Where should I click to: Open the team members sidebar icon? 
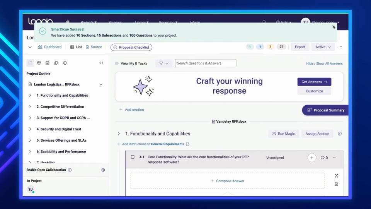(39, 63)
